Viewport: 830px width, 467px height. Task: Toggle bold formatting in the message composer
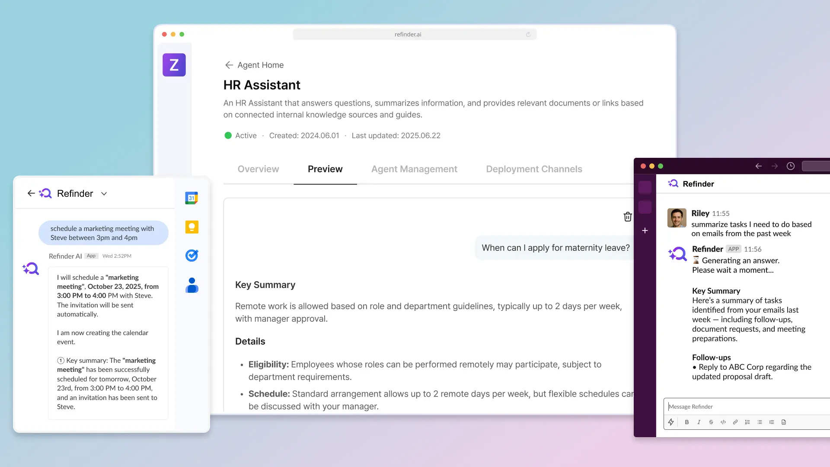[686, 422]
